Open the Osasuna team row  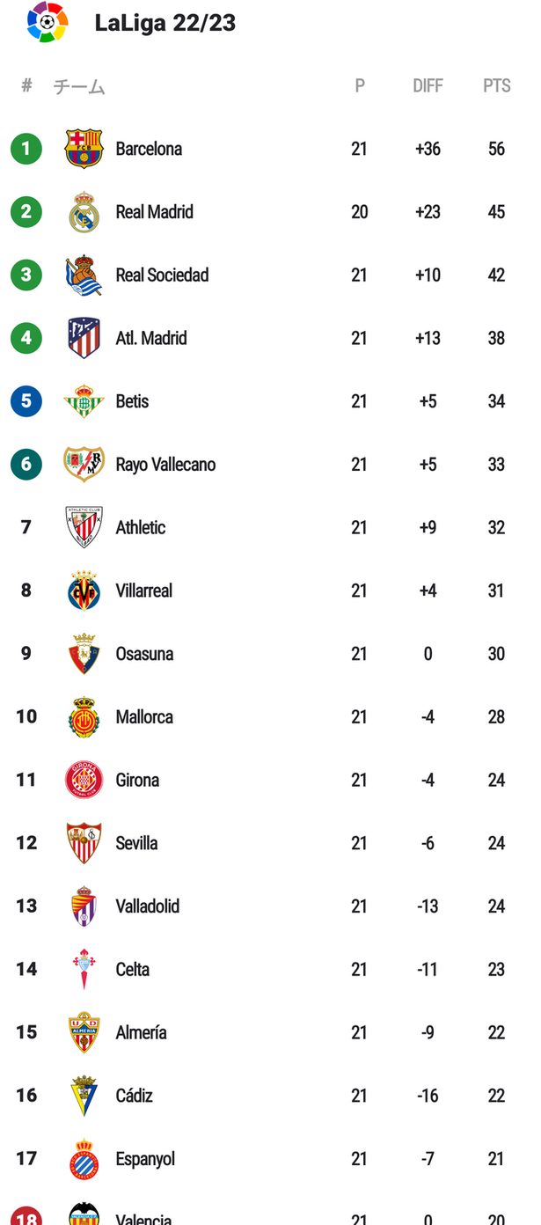click(270, 654)
